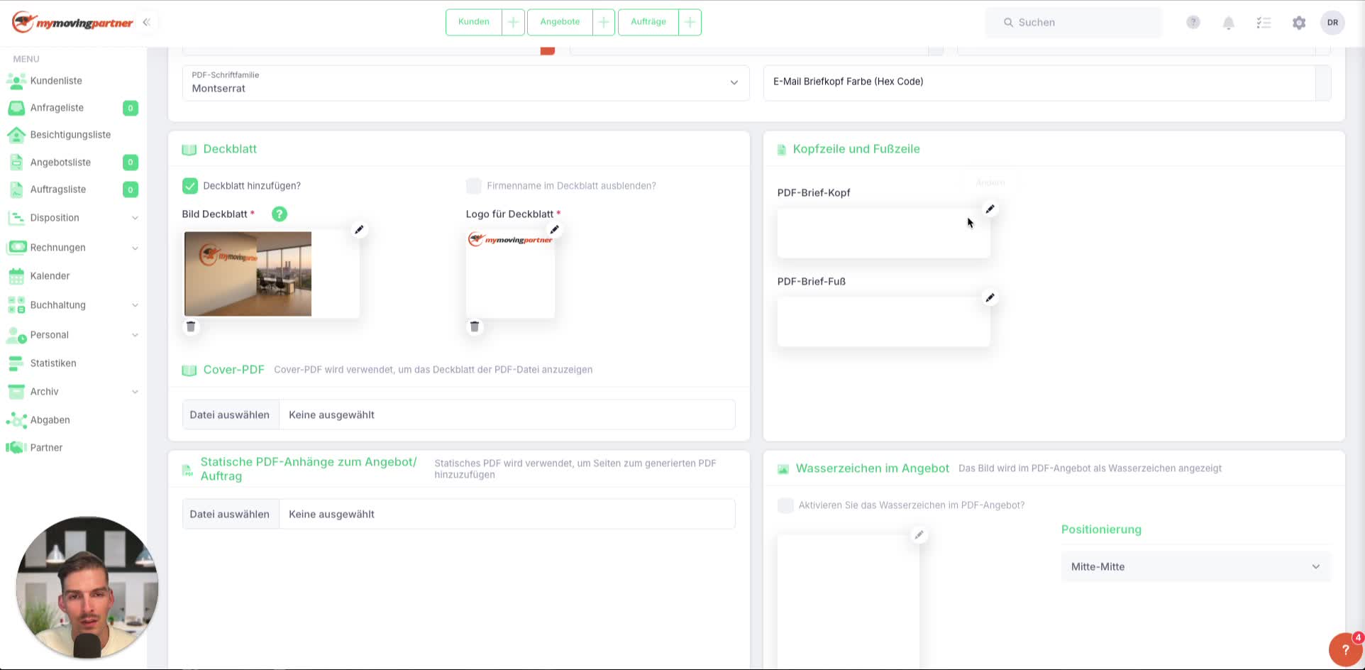Open notifications bell
The height and width of the screenshot is (670, 1365).
[x=1229, y=23]
